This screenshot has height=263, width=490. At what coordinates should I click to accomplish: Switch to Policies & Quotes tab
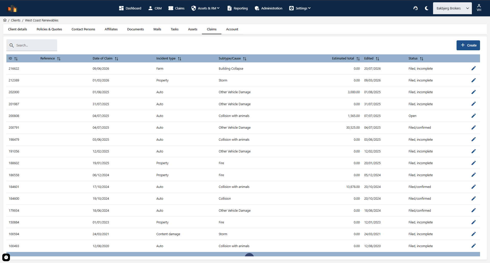coord(49,29)
